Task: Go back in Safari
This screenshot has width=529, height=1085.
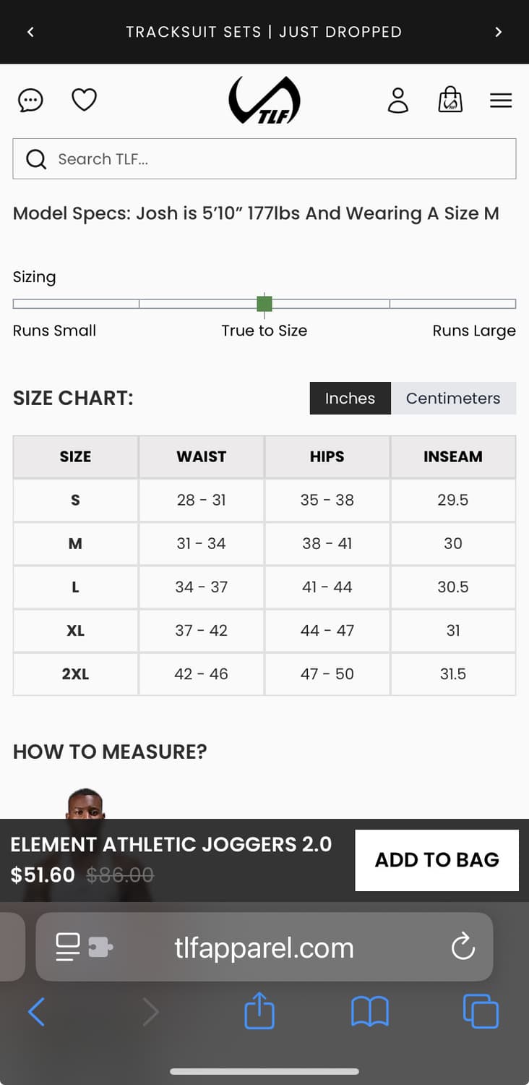Action: tap(36, 1011)
